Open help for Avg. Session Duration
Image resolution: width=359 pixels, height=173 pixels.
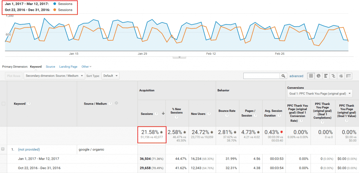pos(279,115)
